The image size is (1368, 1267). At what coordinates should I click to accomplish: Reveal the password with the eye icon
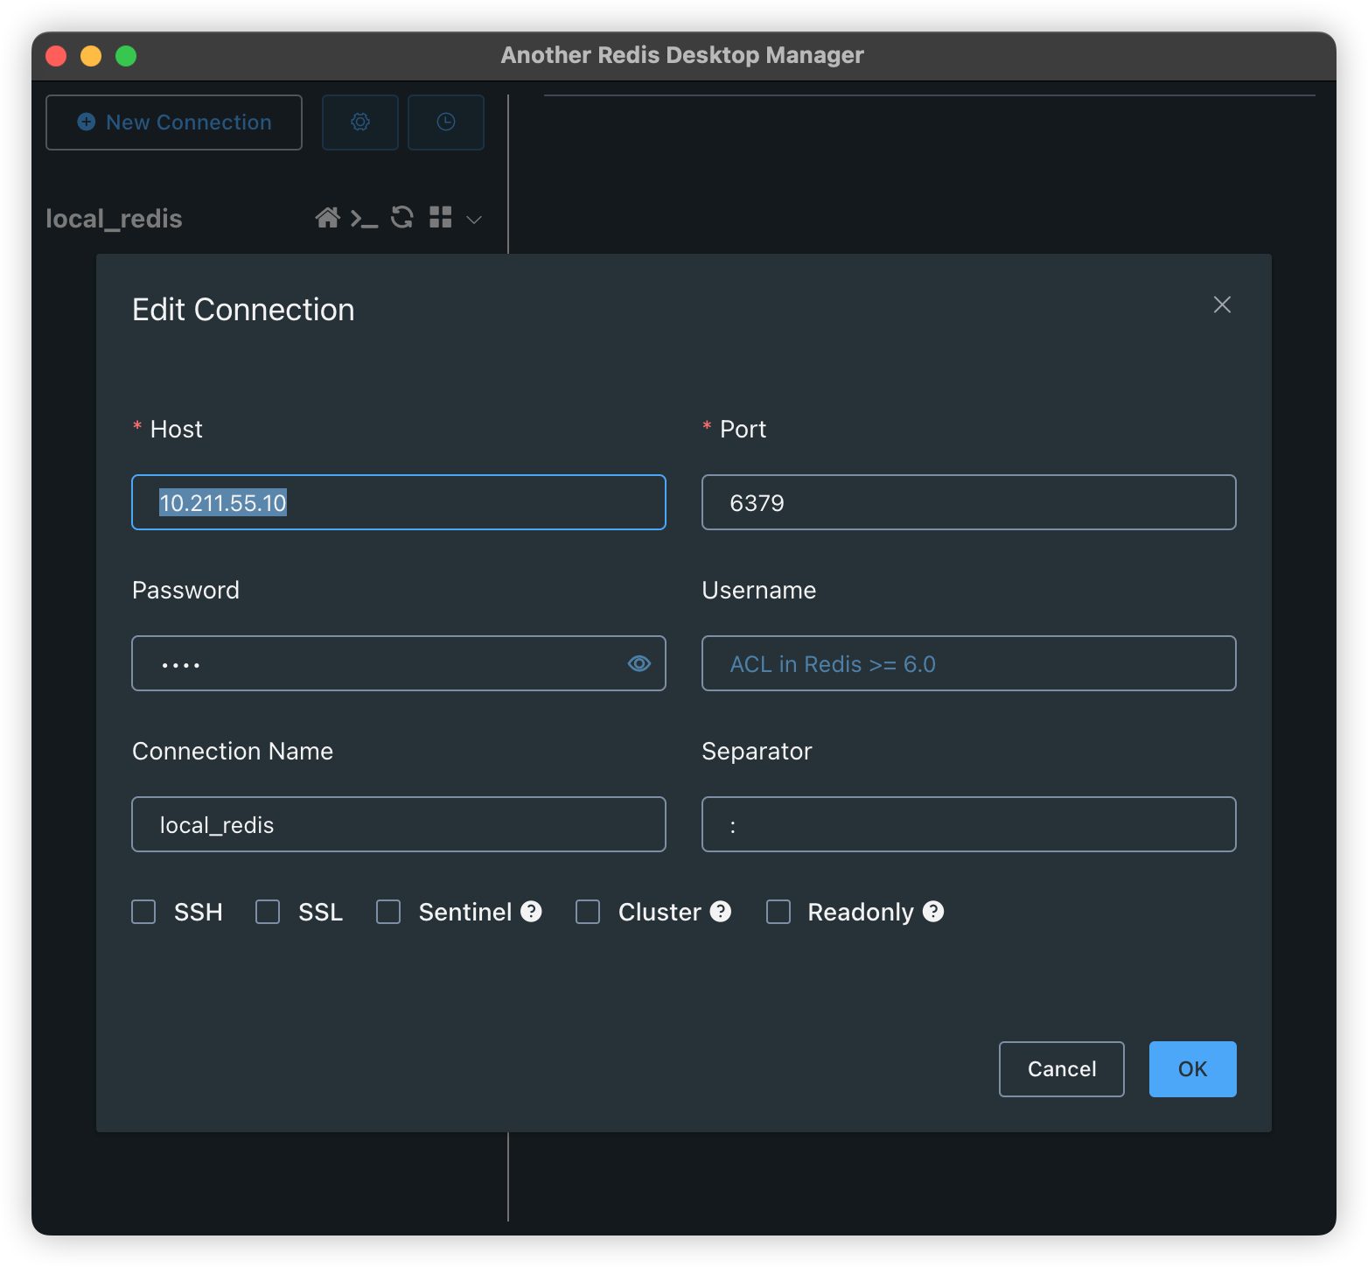639,664
